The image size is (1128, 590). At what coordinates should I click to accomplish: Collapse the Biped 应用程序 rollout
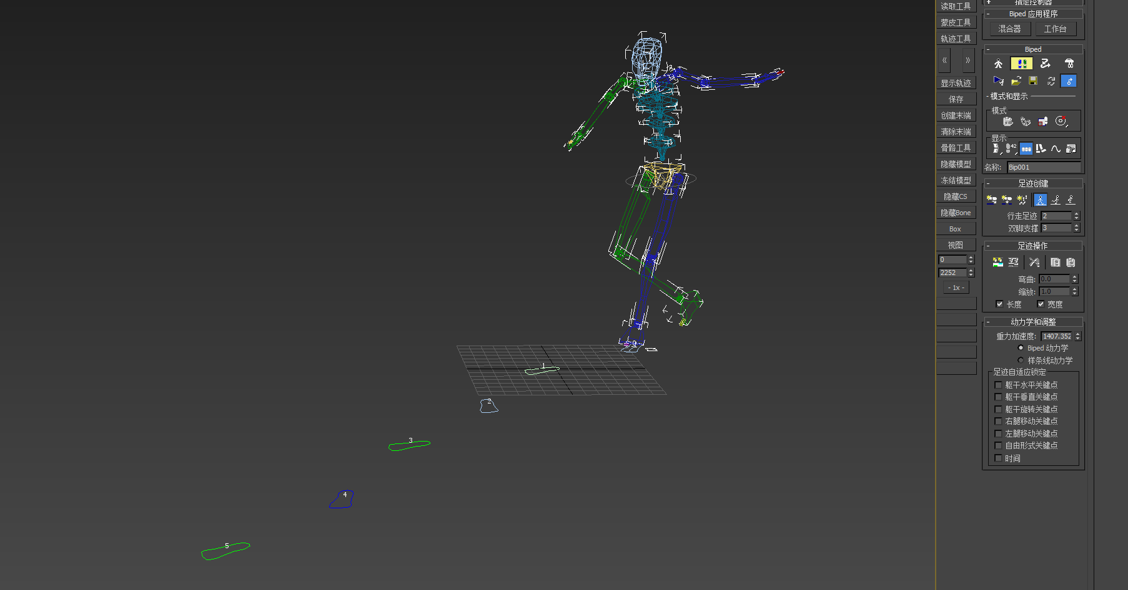(1033, 14)
